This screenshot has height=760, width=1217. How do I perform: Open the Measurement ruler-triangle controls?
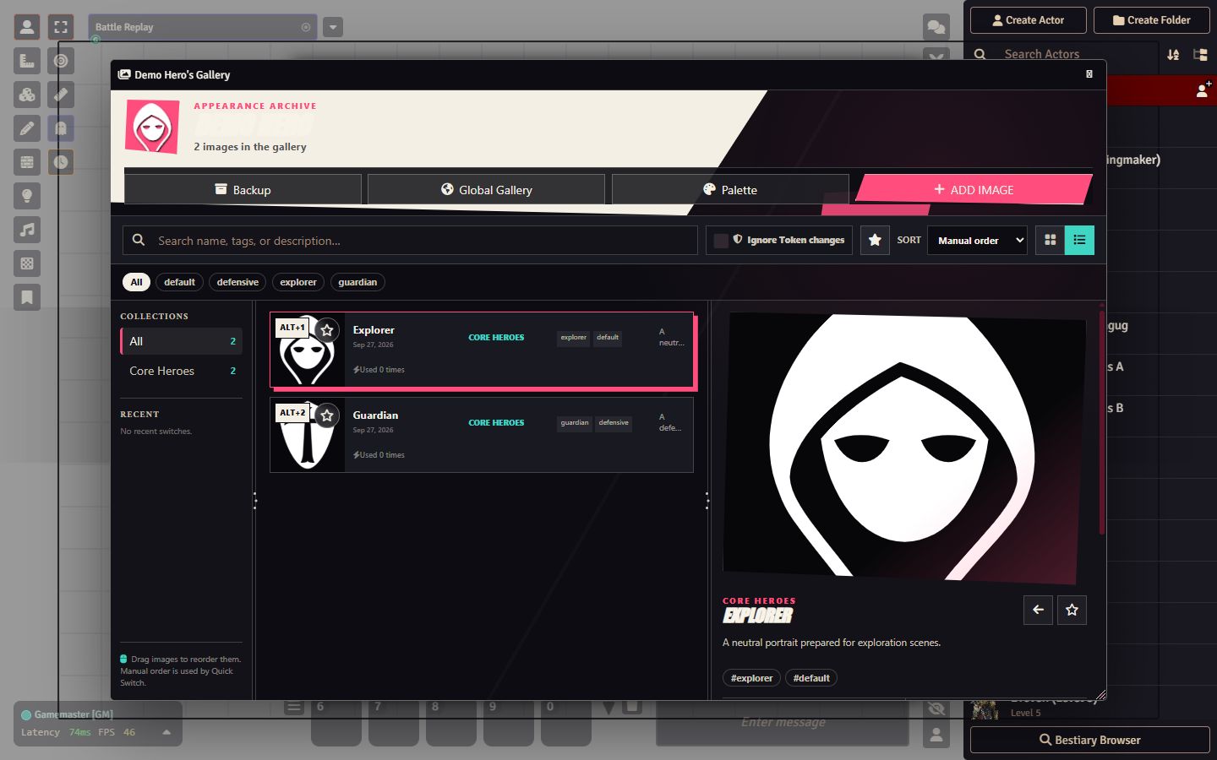27,61
